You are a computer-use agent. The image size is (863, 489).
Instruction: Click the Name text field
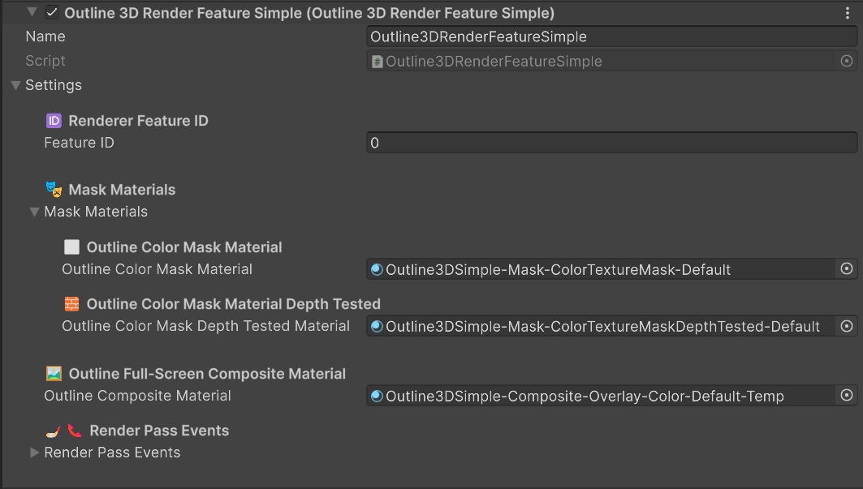click(611, 36)
